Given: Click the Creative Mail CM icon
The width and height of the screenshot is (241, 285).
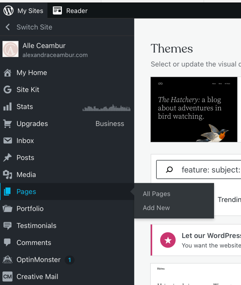Looking at the screenshot, I should point(7,277).
